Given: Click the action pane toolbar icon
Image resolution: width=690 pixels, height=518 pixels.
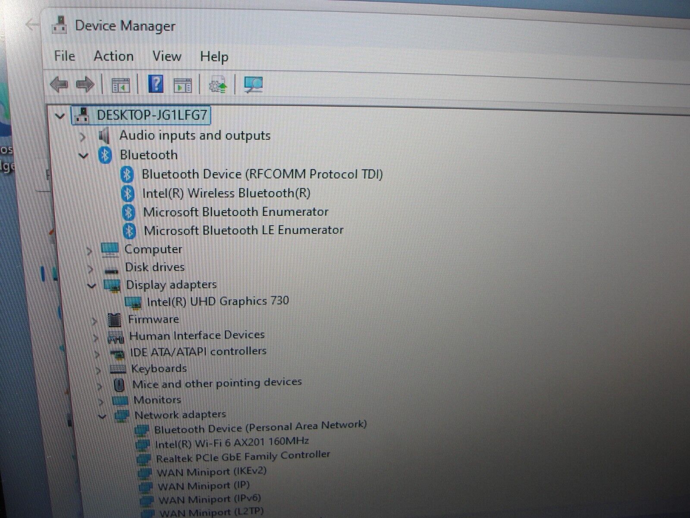Looking at the screenshot, I should (x=183, y=85).
